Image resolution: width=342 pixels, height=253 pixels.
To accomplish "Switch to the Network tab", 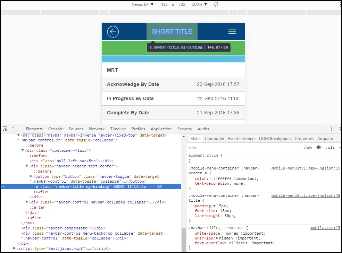I will 97,129.
